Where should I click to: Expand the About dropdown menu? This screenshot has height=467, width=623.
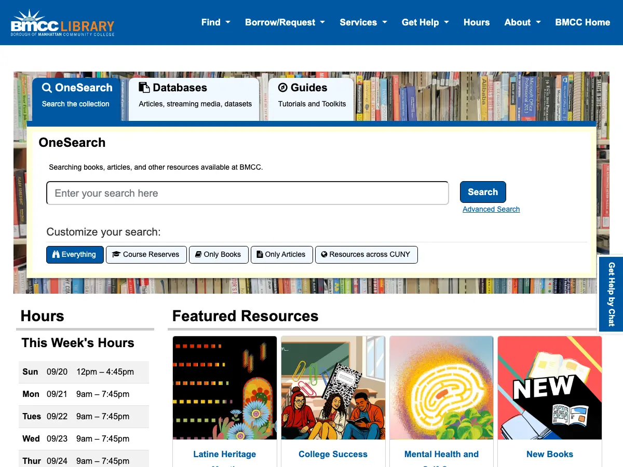[522, 22]
